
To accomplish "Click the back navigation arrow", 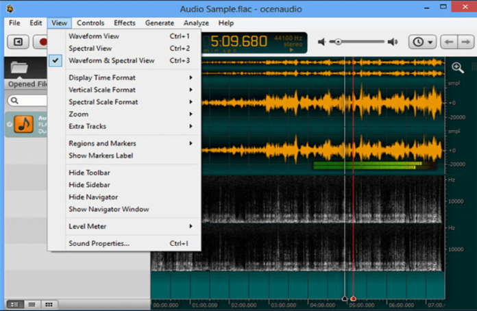I will [449, 42].
